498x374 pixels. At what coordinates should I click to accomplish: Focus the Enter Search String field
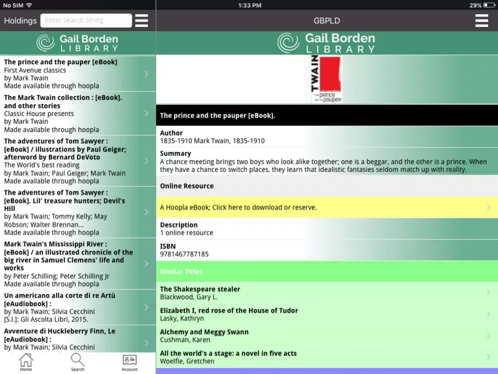(86, 20)
